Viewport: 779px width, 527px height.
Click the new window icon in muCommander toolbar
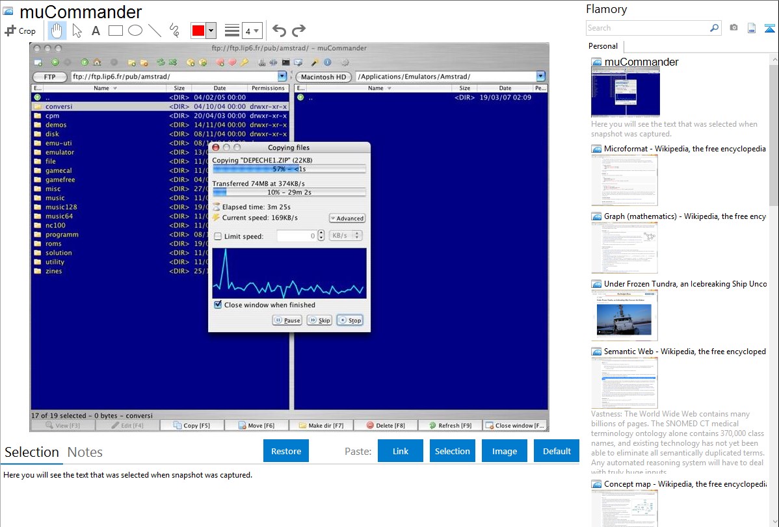click(x=38, y=62)
